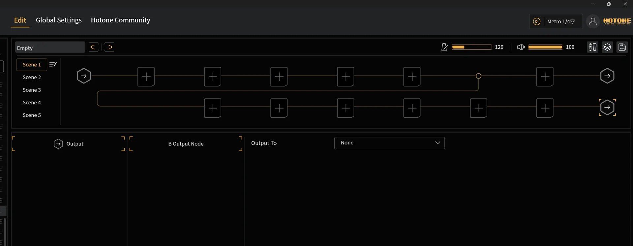Save the patch with floppy disk icon

click(622, 47)
